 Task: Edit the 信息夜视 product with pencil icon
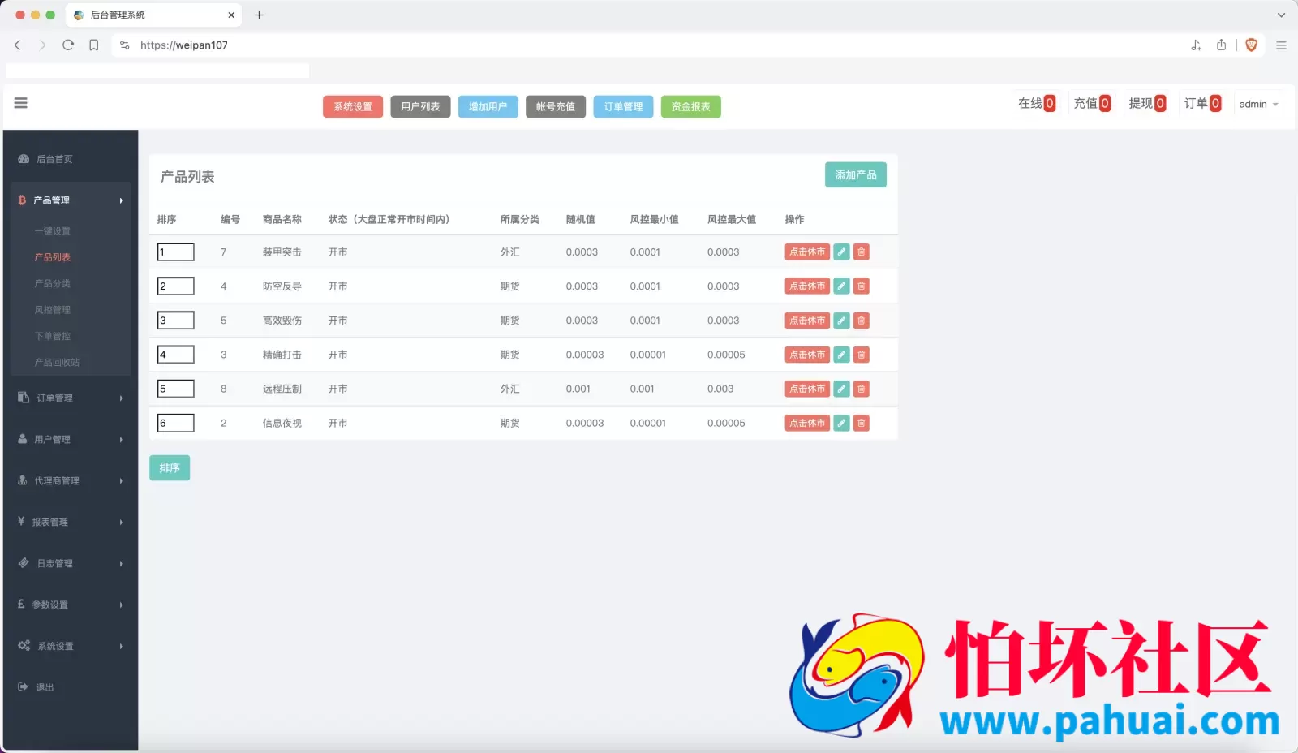(842, 423)
